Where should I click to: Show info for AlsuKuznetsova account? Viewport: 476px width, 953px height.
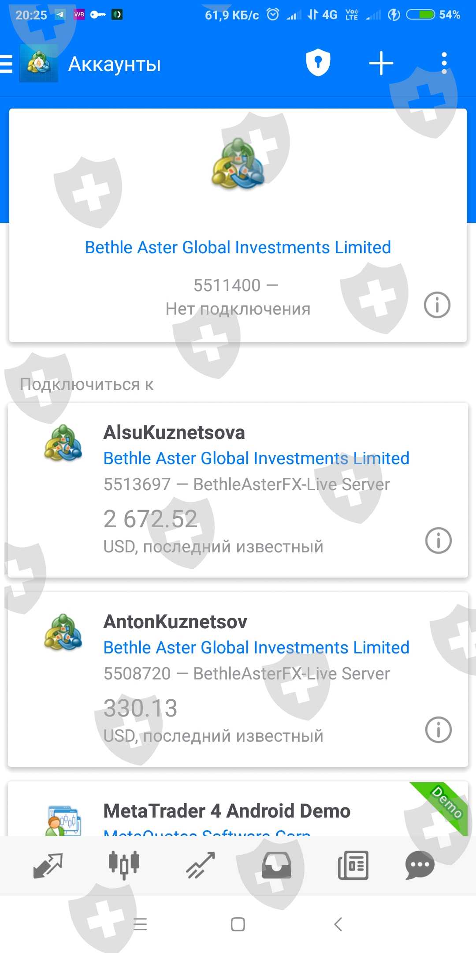click(x=438, y=540)
